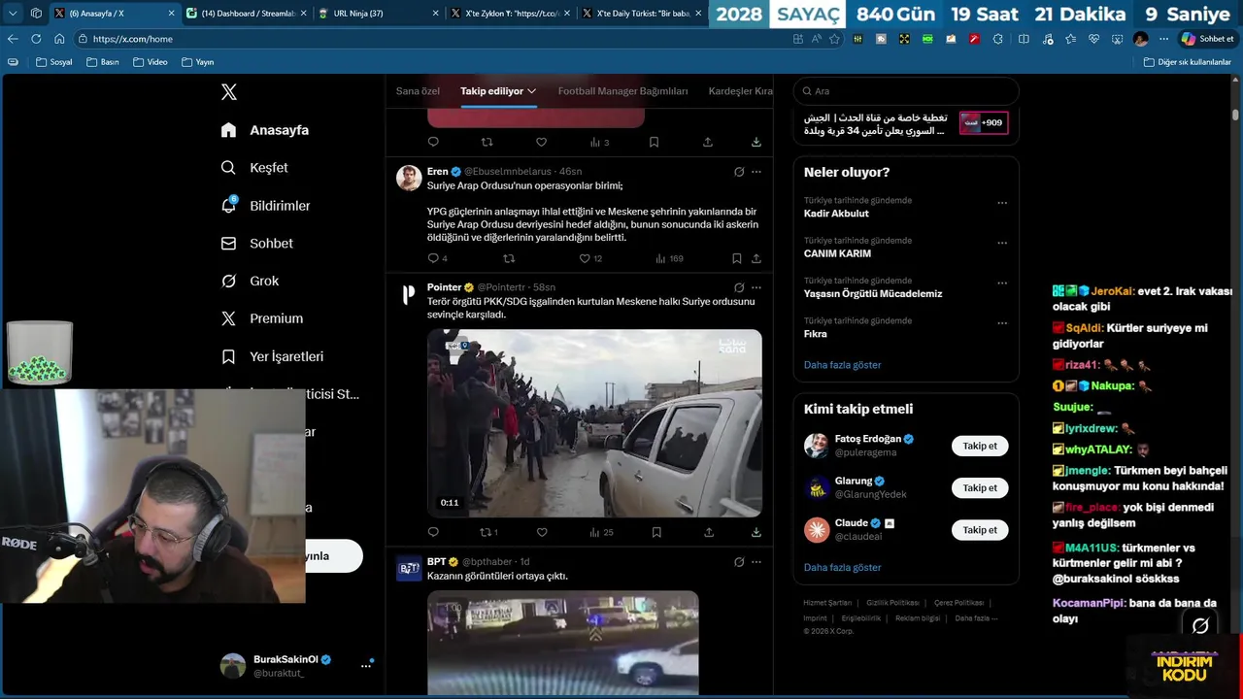Reload the page
The height and width of the screenshot is (699, 1243).
point(36,39)
